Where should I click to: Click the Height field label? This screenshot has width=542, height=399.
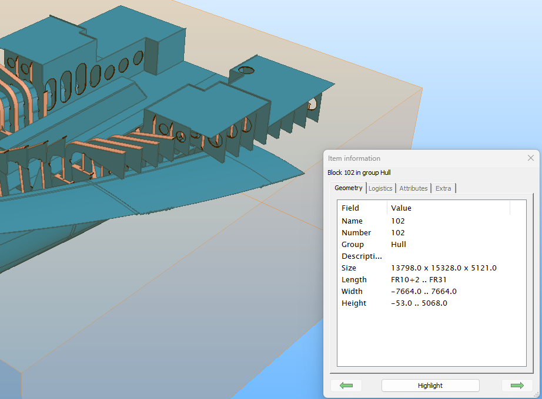tap(354, 303)
